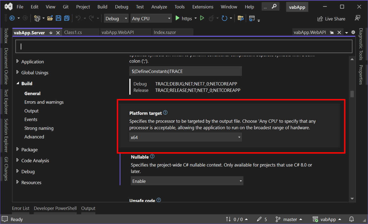
Task: Open the https launch profile dropdown arrow
Action: (196, 18)
